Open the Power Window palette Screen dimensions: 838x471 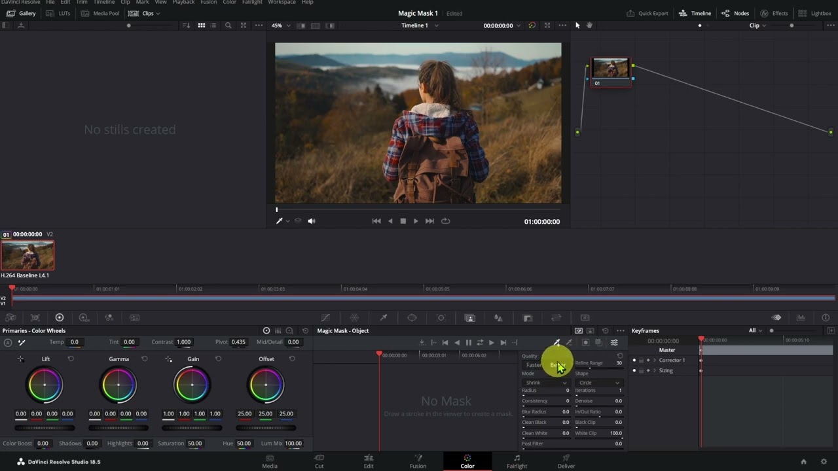412,318
